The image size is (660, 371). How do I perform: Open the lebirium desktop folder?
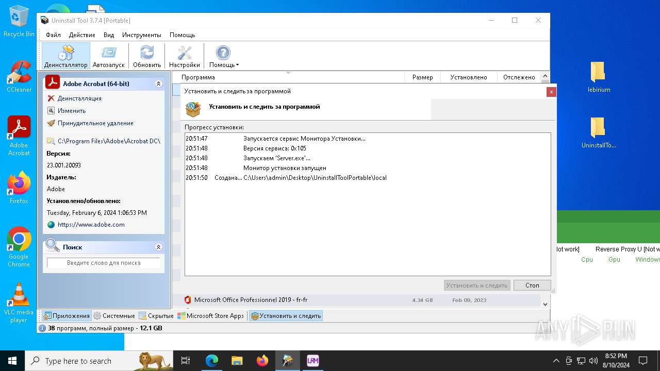coord(599,77)
